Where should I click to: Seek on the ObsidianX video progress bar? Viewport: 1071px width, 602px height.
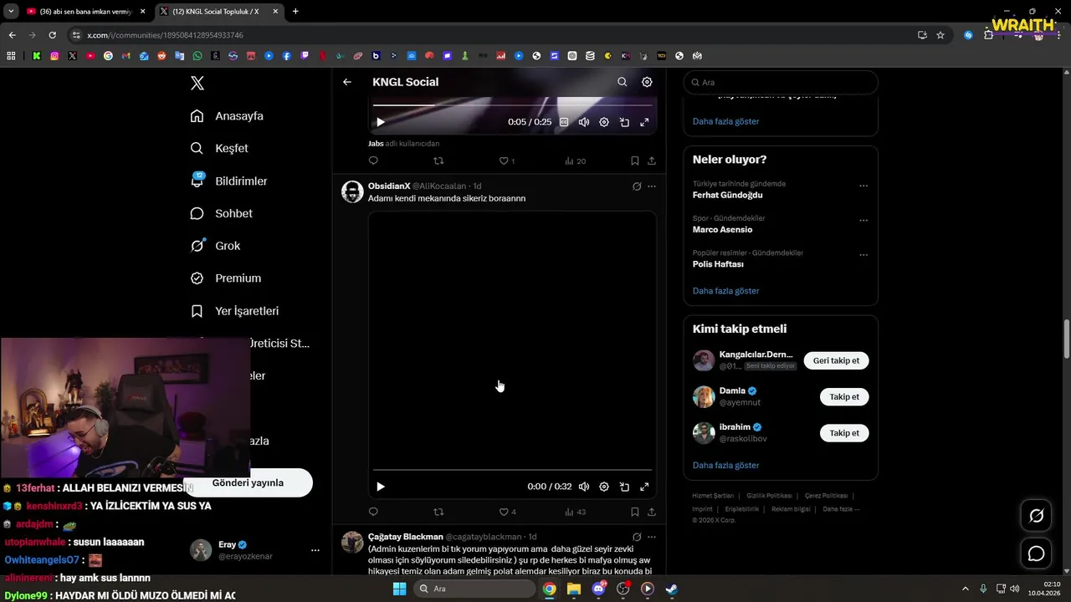point(512,470)
